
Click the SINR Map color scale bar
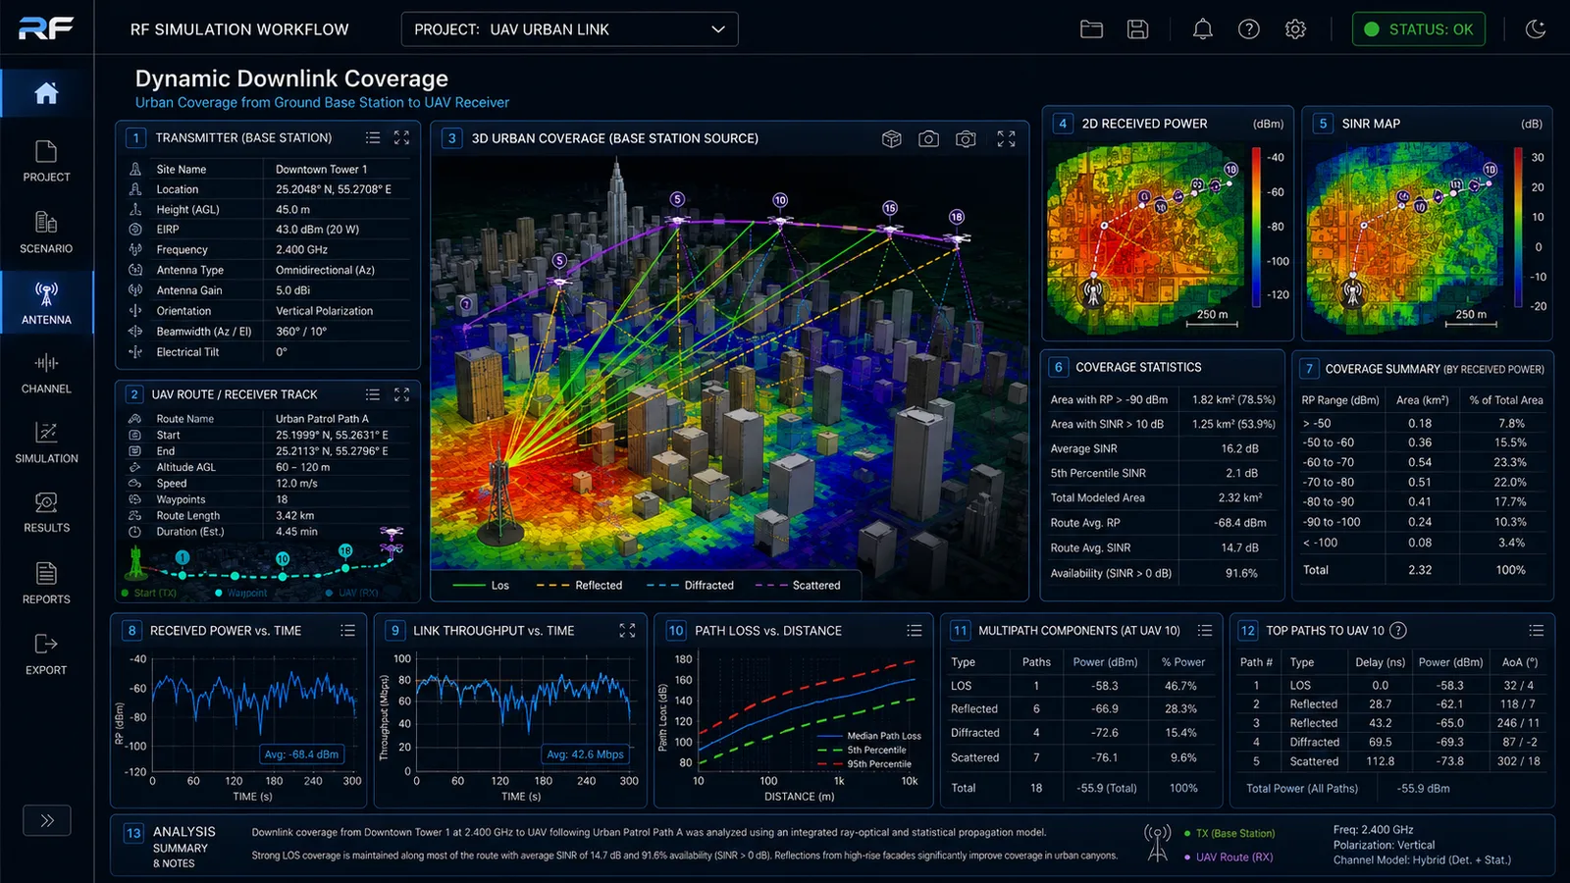point(1518,227)
